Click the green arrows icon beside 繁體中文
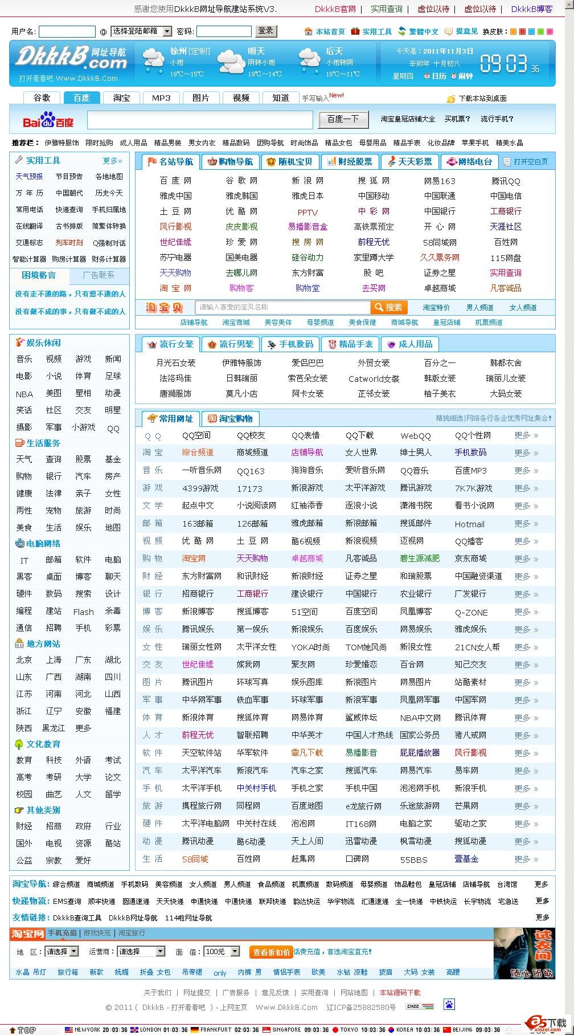The width and height of the screenshot is (574, 1035). click(x=402, y=31)
